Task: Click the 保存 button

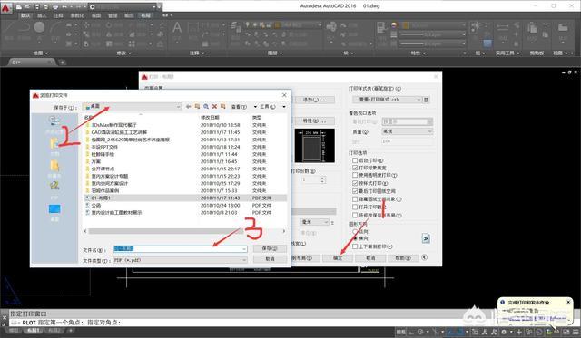Action: (x=270, y=248)
